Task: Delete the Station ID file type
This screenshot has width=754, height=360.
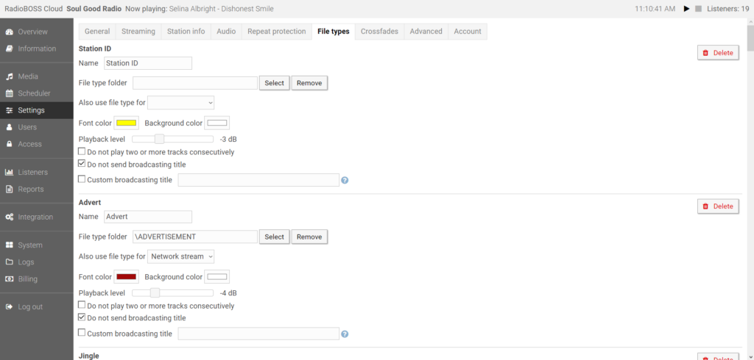Action: [x=718, y=53]
